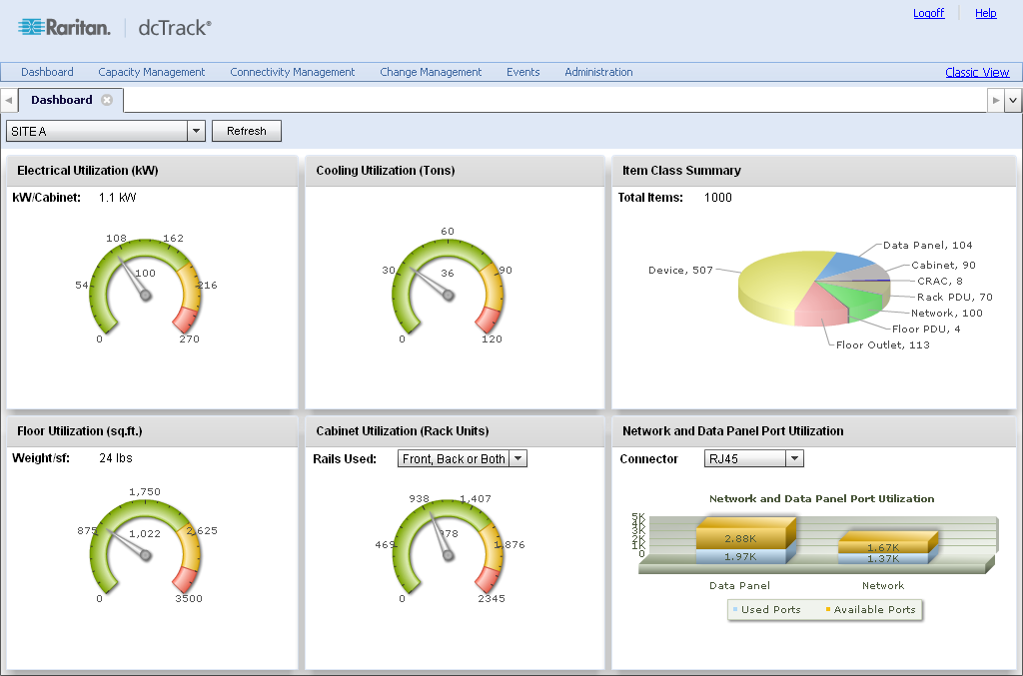Image resolution: width=1023 pixels, height=676 pixels.
Task: Click the 'Data Panel, 104' pie label
Action: tap(927, 245)
